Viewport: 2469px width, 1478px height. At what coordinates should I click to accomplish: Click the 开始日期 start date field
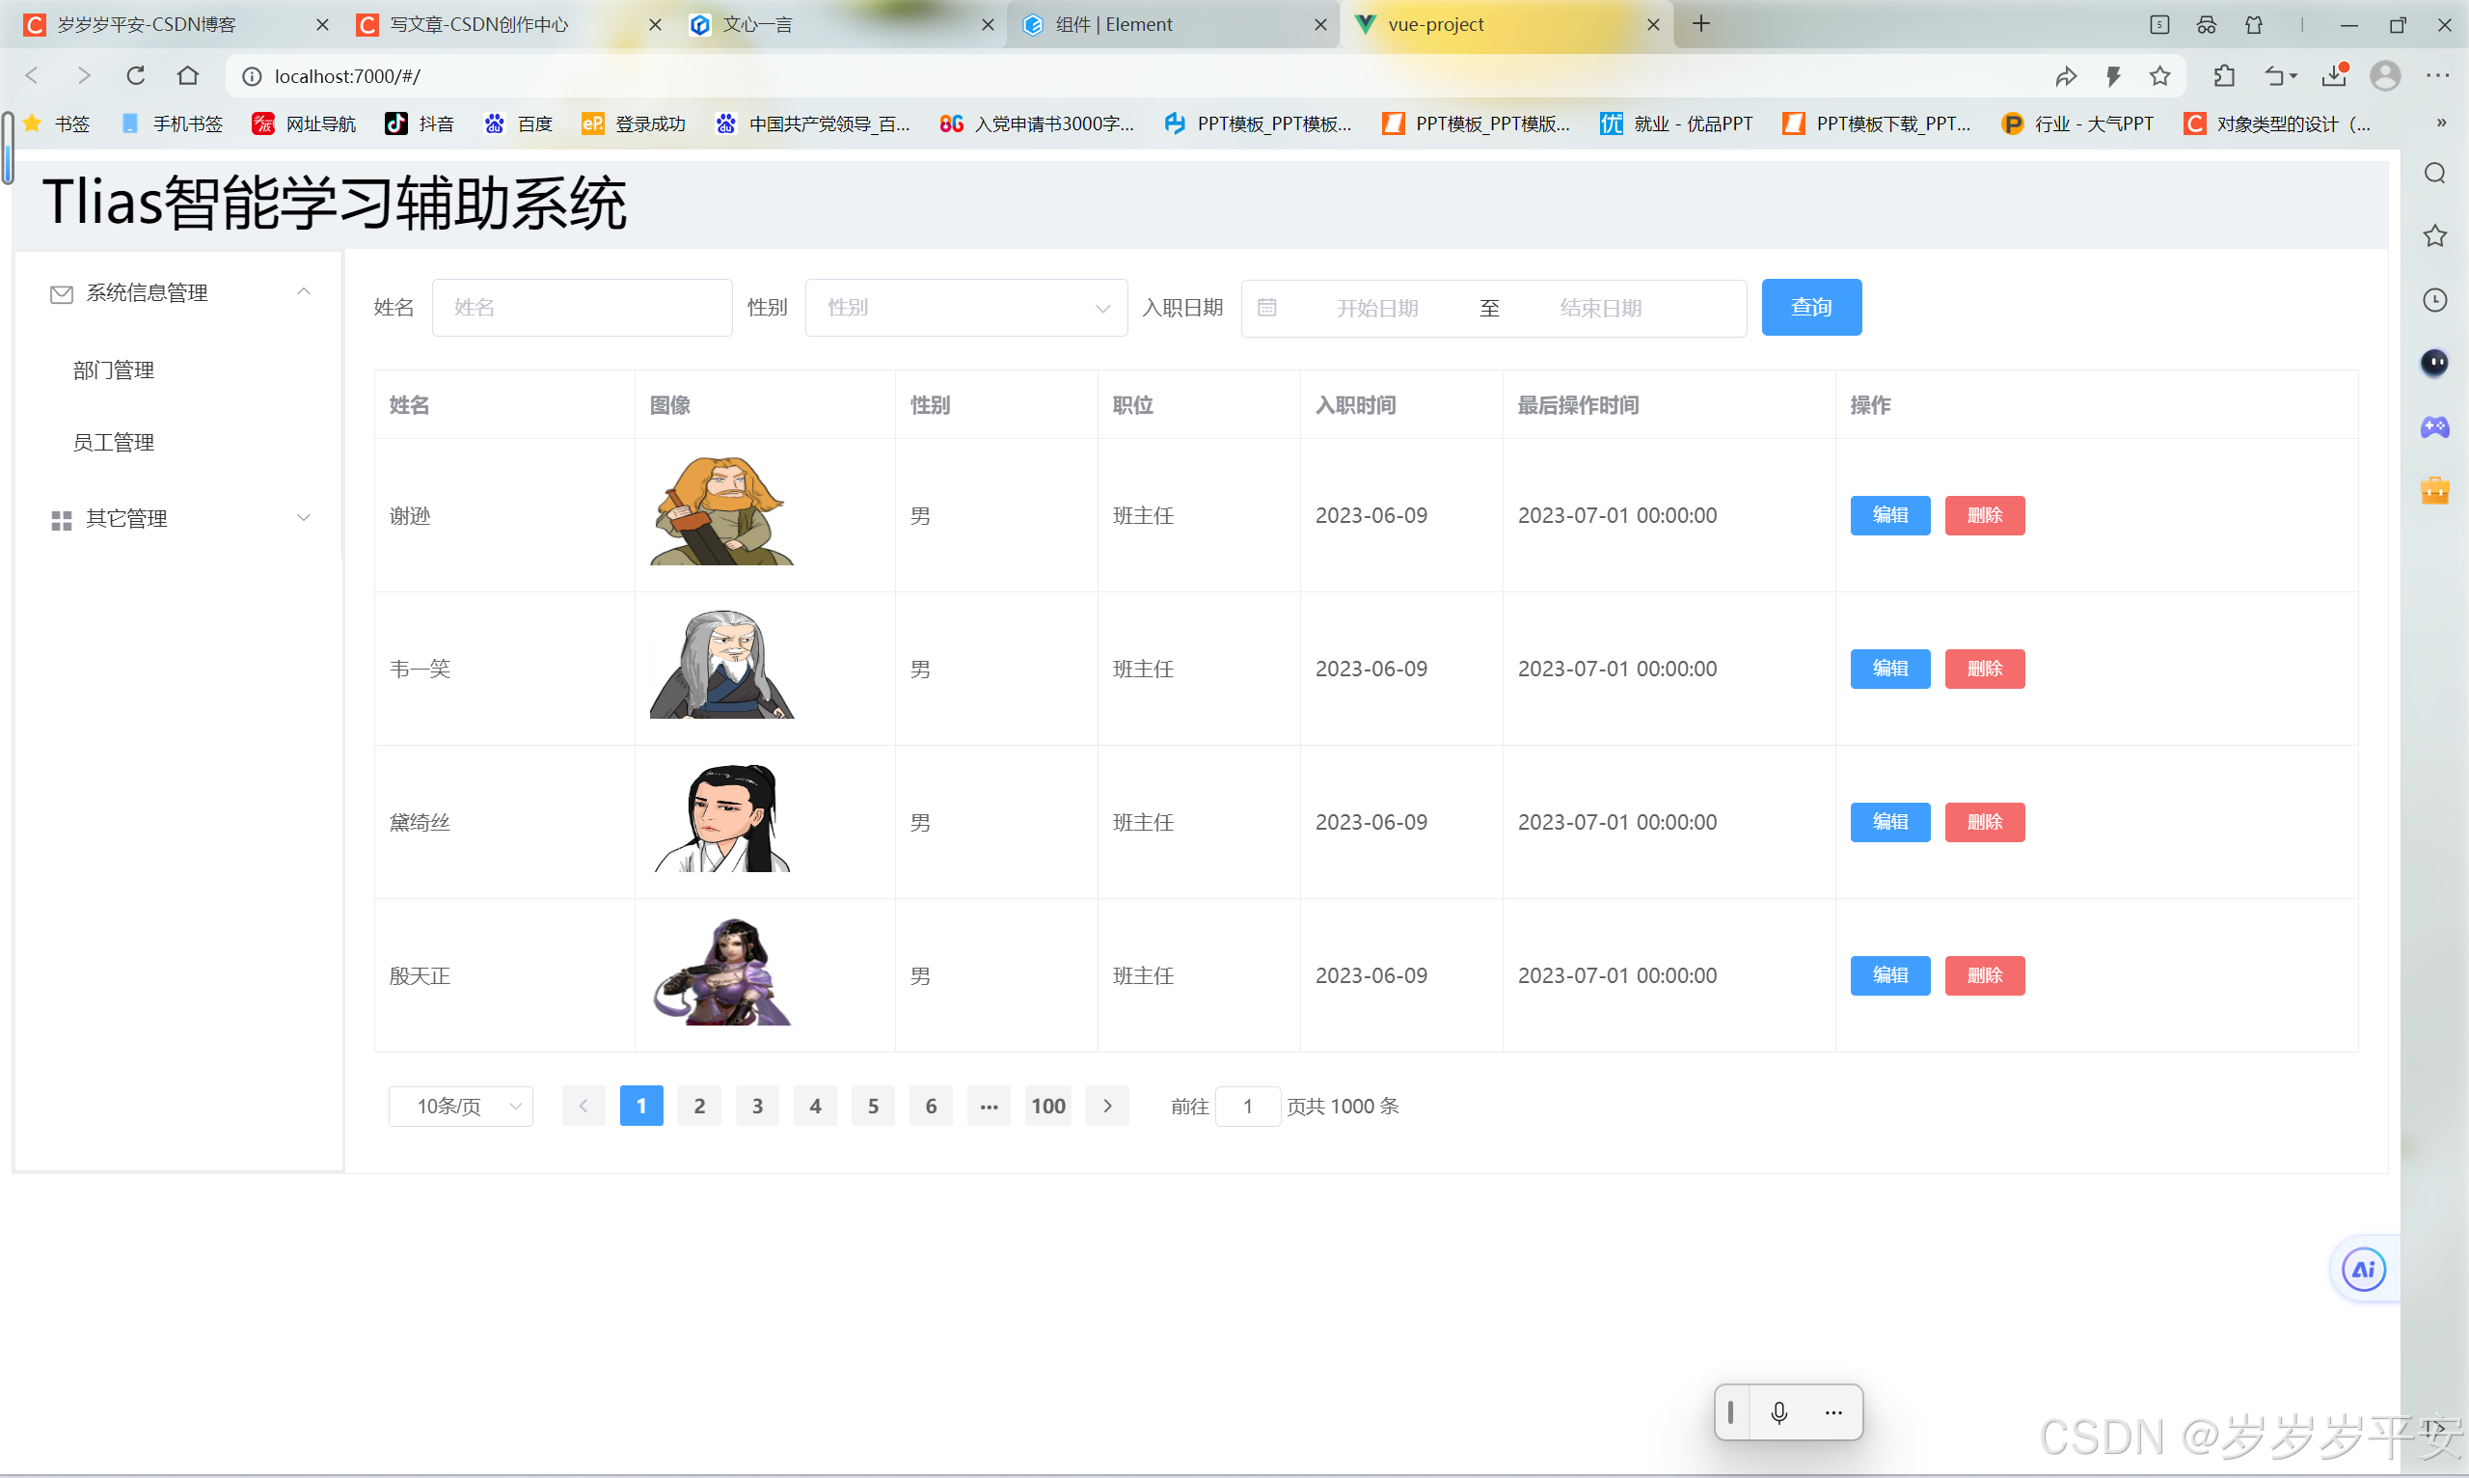(x=1377, y=308)
